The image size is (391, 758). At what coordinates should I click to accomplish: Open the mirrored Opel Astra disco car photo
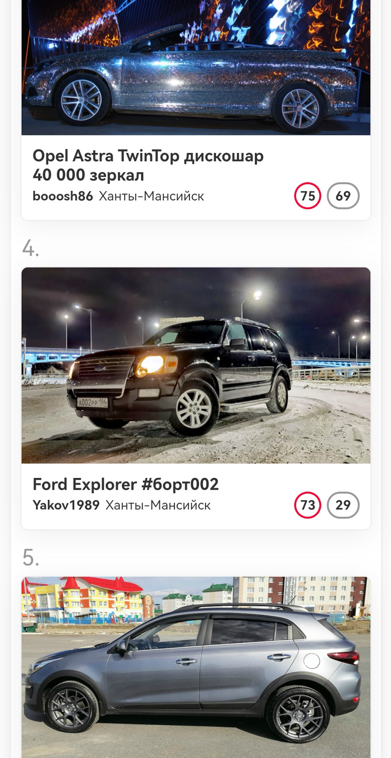[x=196, y=67]
